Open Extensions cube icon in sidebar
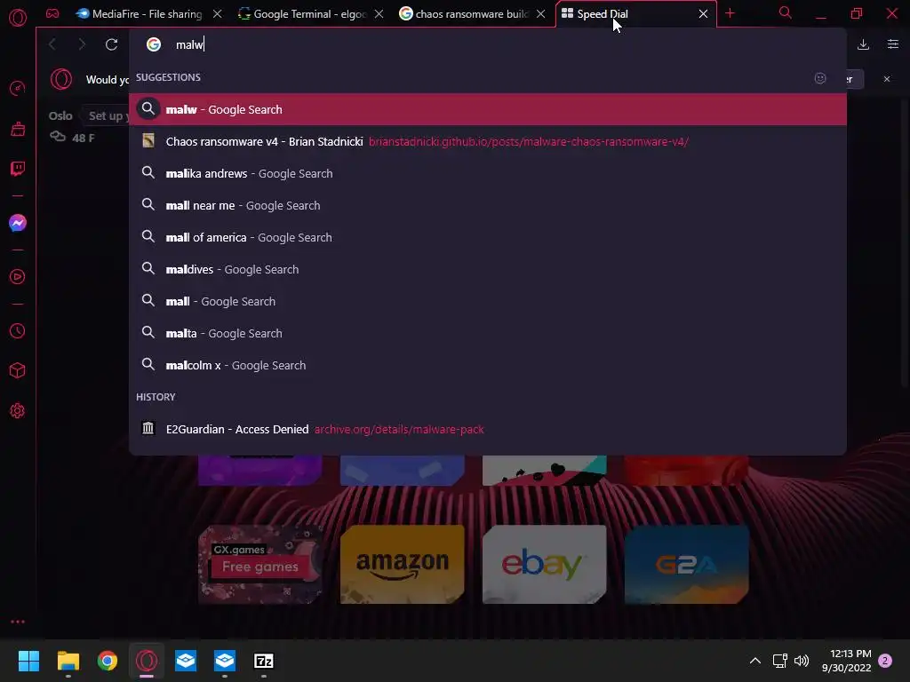910x682 pixels. (18, 370)
